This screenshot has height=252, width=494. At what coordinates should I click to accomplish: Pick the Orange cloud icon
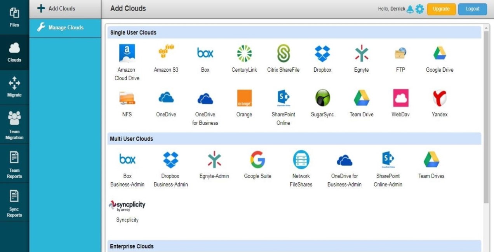click(x=244, y=98)
